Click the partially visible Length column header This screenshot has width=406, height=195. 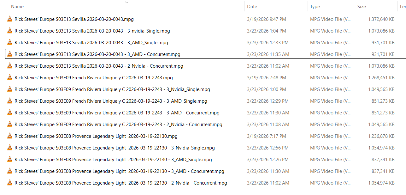tap(403, 7)
